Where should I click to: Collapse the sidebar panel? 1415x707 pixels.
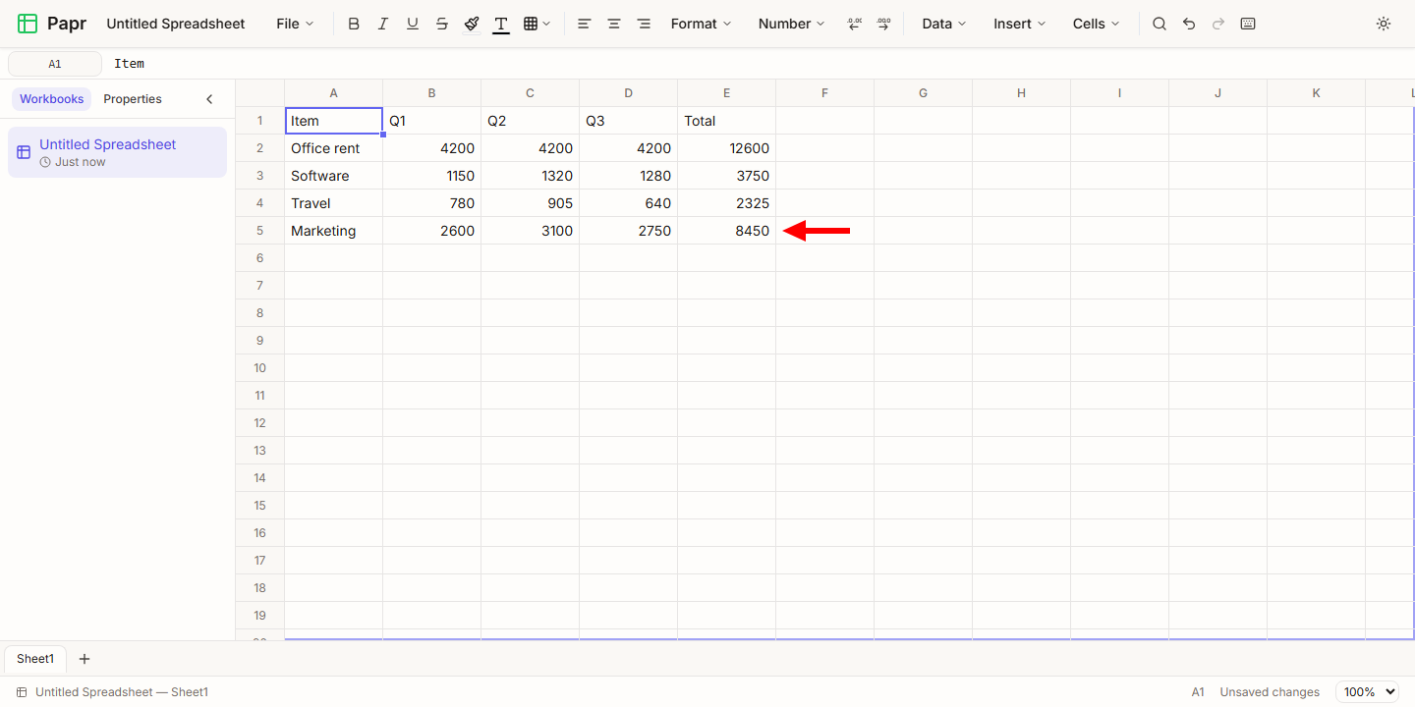tap(209, 99)
